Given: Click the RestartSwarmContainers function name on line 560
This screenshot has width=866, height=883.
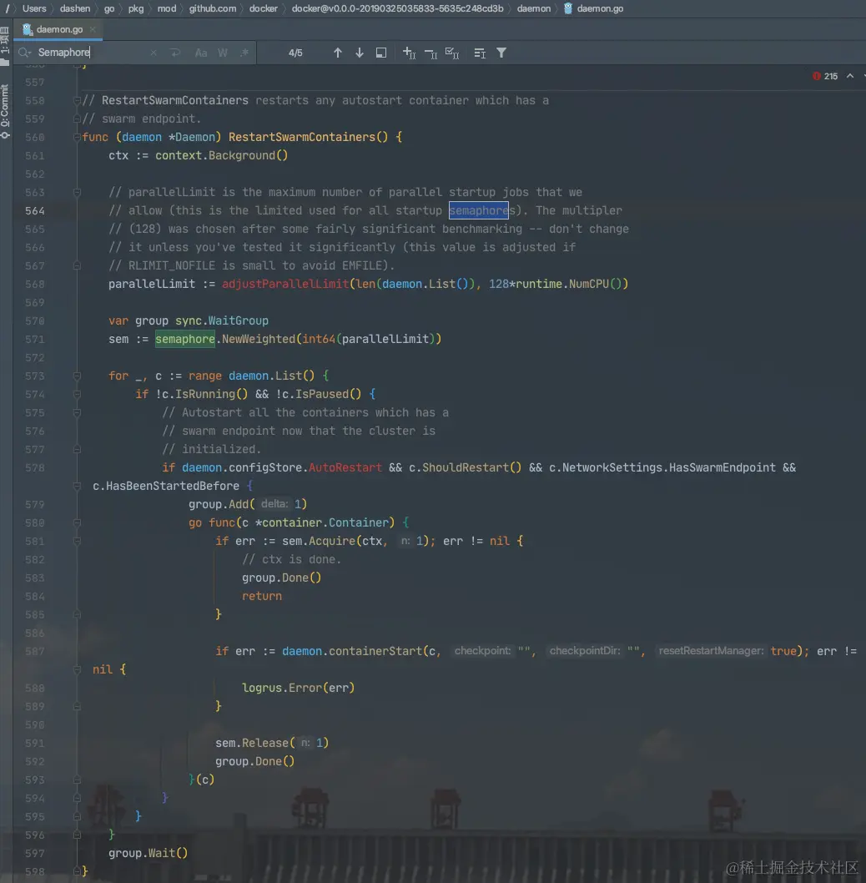Looking at the screenshot, I should point(301,137).
